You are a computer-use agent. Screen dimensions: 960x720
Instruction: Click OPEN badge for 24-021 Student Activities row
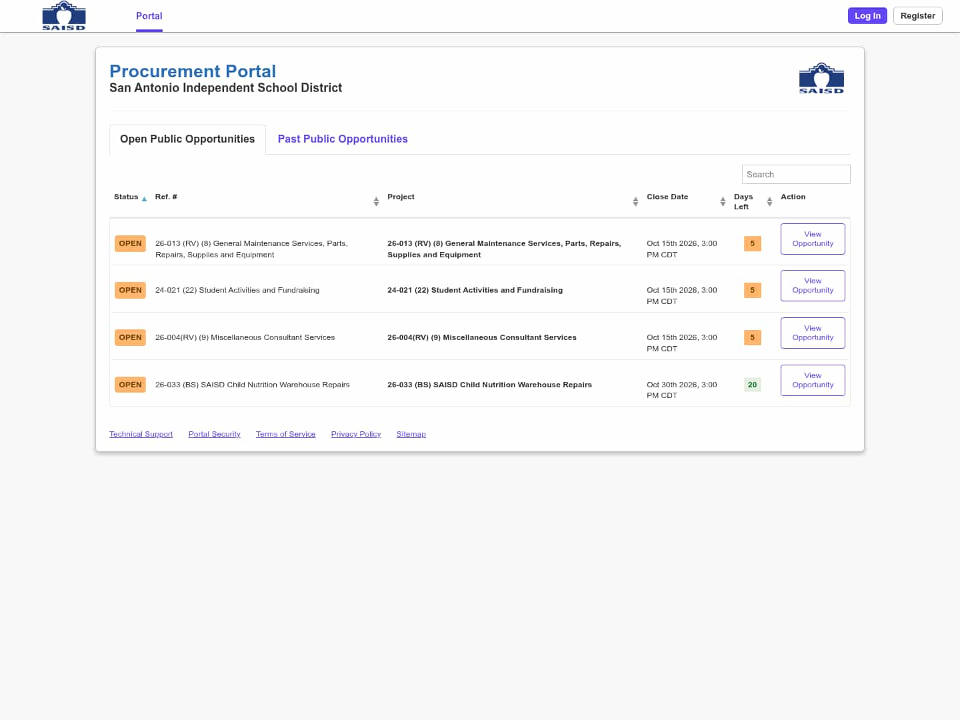[130, 290]
